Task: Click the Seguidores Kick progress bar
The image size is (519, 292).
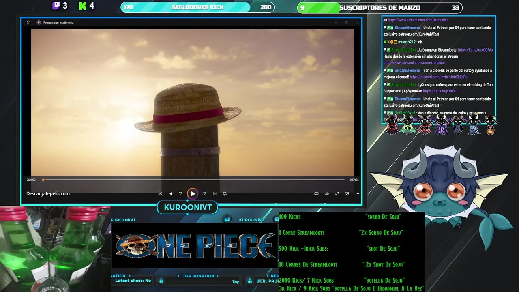Action: [x=197, y=7]
